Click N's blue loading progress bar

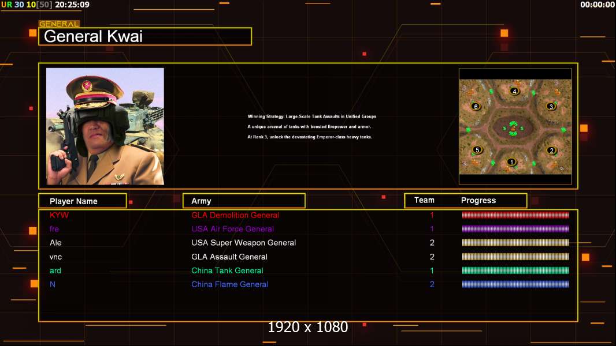click(515, 284)
